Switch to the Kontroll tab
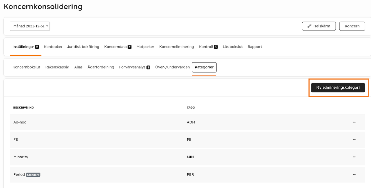 [208, 47]
